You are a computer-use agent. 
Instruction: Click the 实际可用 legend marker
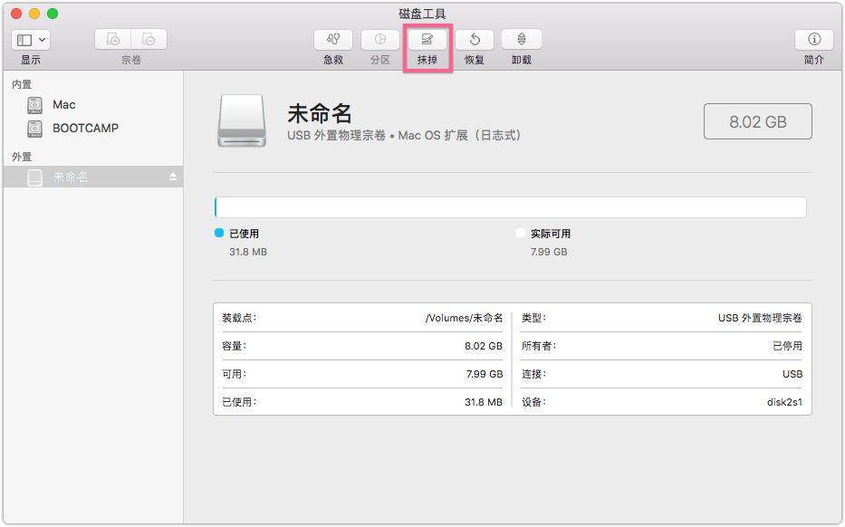(x=521, y=233)
